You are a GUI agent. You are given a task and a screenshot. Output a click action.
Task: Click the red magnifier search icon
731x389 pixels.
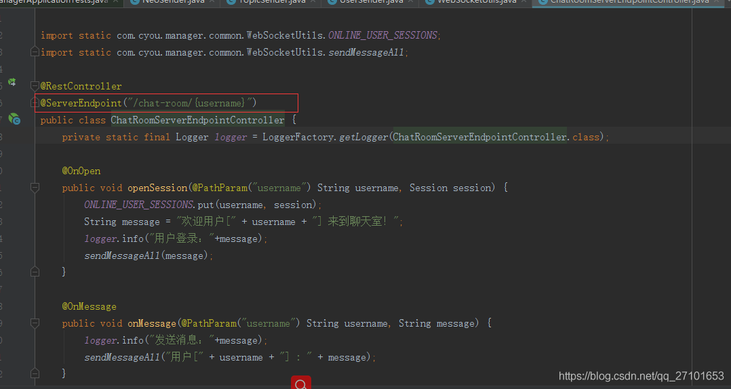point(300,383)
